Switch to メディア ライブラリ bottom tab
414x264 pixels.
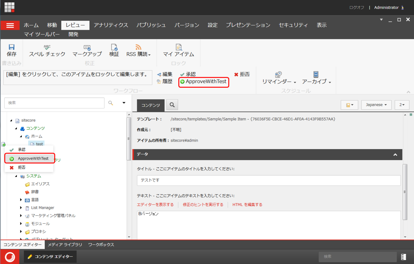point(65,245)
